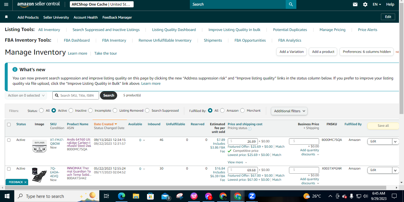Click the microphone tray icon

(x=351, y=196)
